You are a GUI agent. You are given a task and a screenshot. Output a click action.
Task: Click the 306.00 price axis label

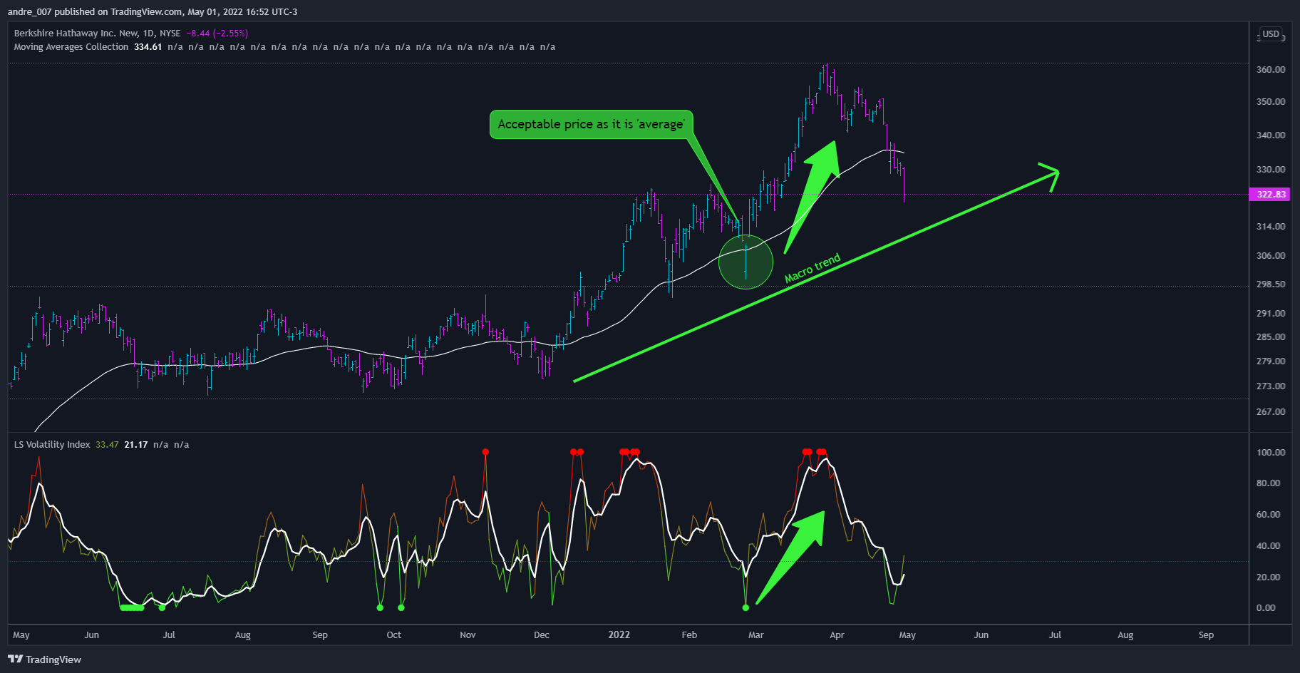[x=1271, y=256]
